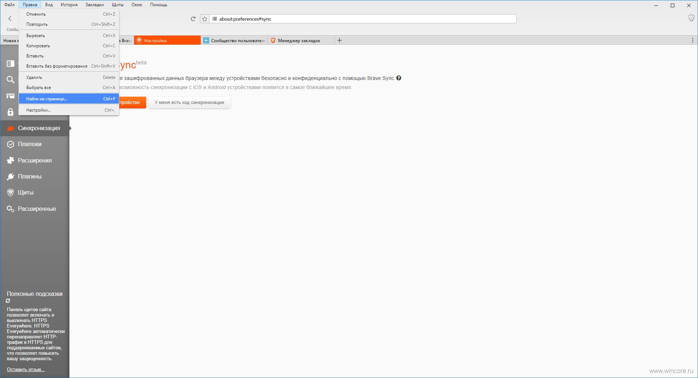Screen dimensions: 698x378
Task: Open Brave Sync help question icon
Action: [x=399, y=78]
